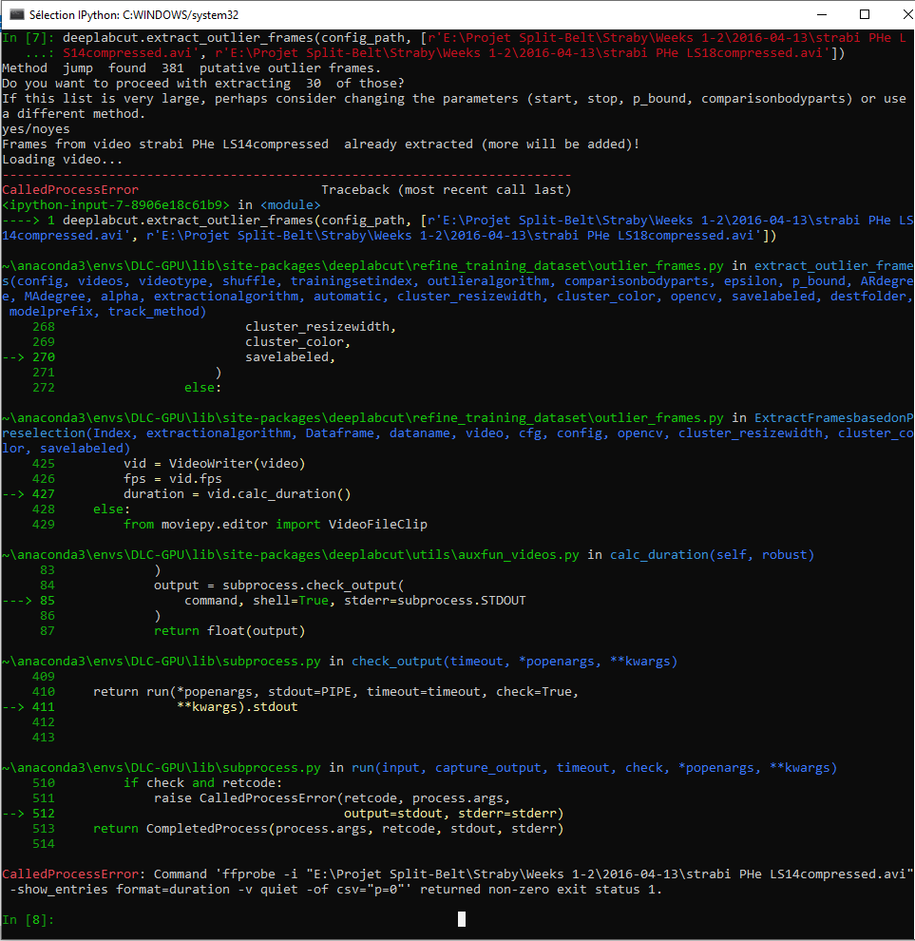Click the 'In [7]:' prompt

pyautogui.click(x=29, y=38)
